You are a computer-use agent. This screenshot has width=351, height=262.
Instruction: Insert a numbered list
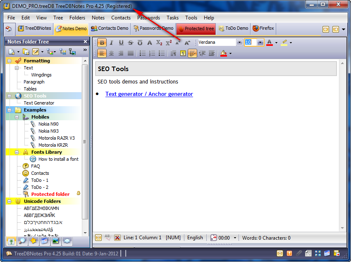pyautogui.click(x=152, y=53)
